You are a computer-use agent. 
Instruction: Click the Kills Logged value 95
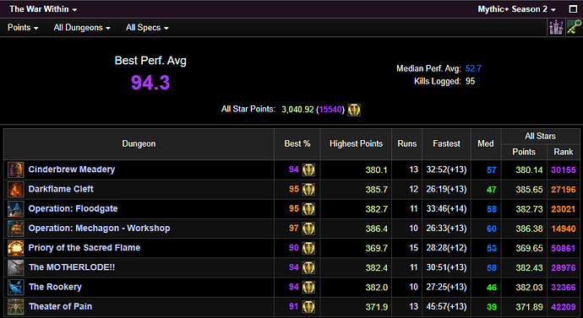click(x=470, y=81)
